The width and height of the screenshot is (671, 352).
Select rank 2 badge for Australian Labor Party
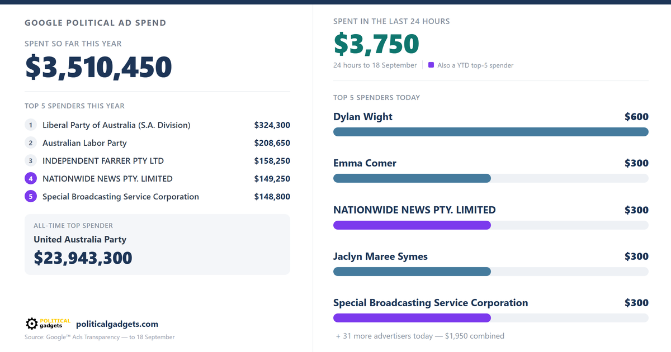31,143
